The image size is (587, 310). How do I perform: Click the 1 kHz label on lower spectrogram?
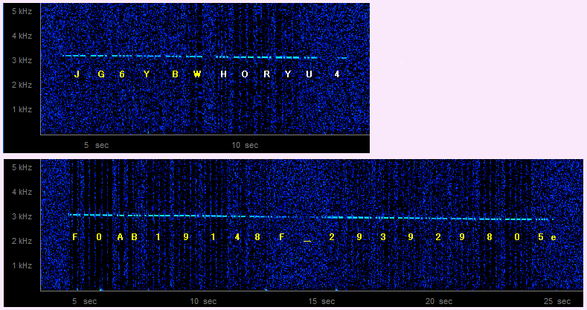click(22, 265)
